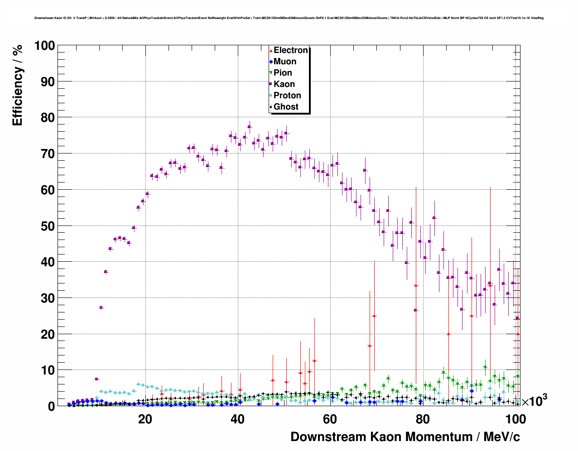
Task: Select the 'Proton' legend label
Action: point(288,96)
